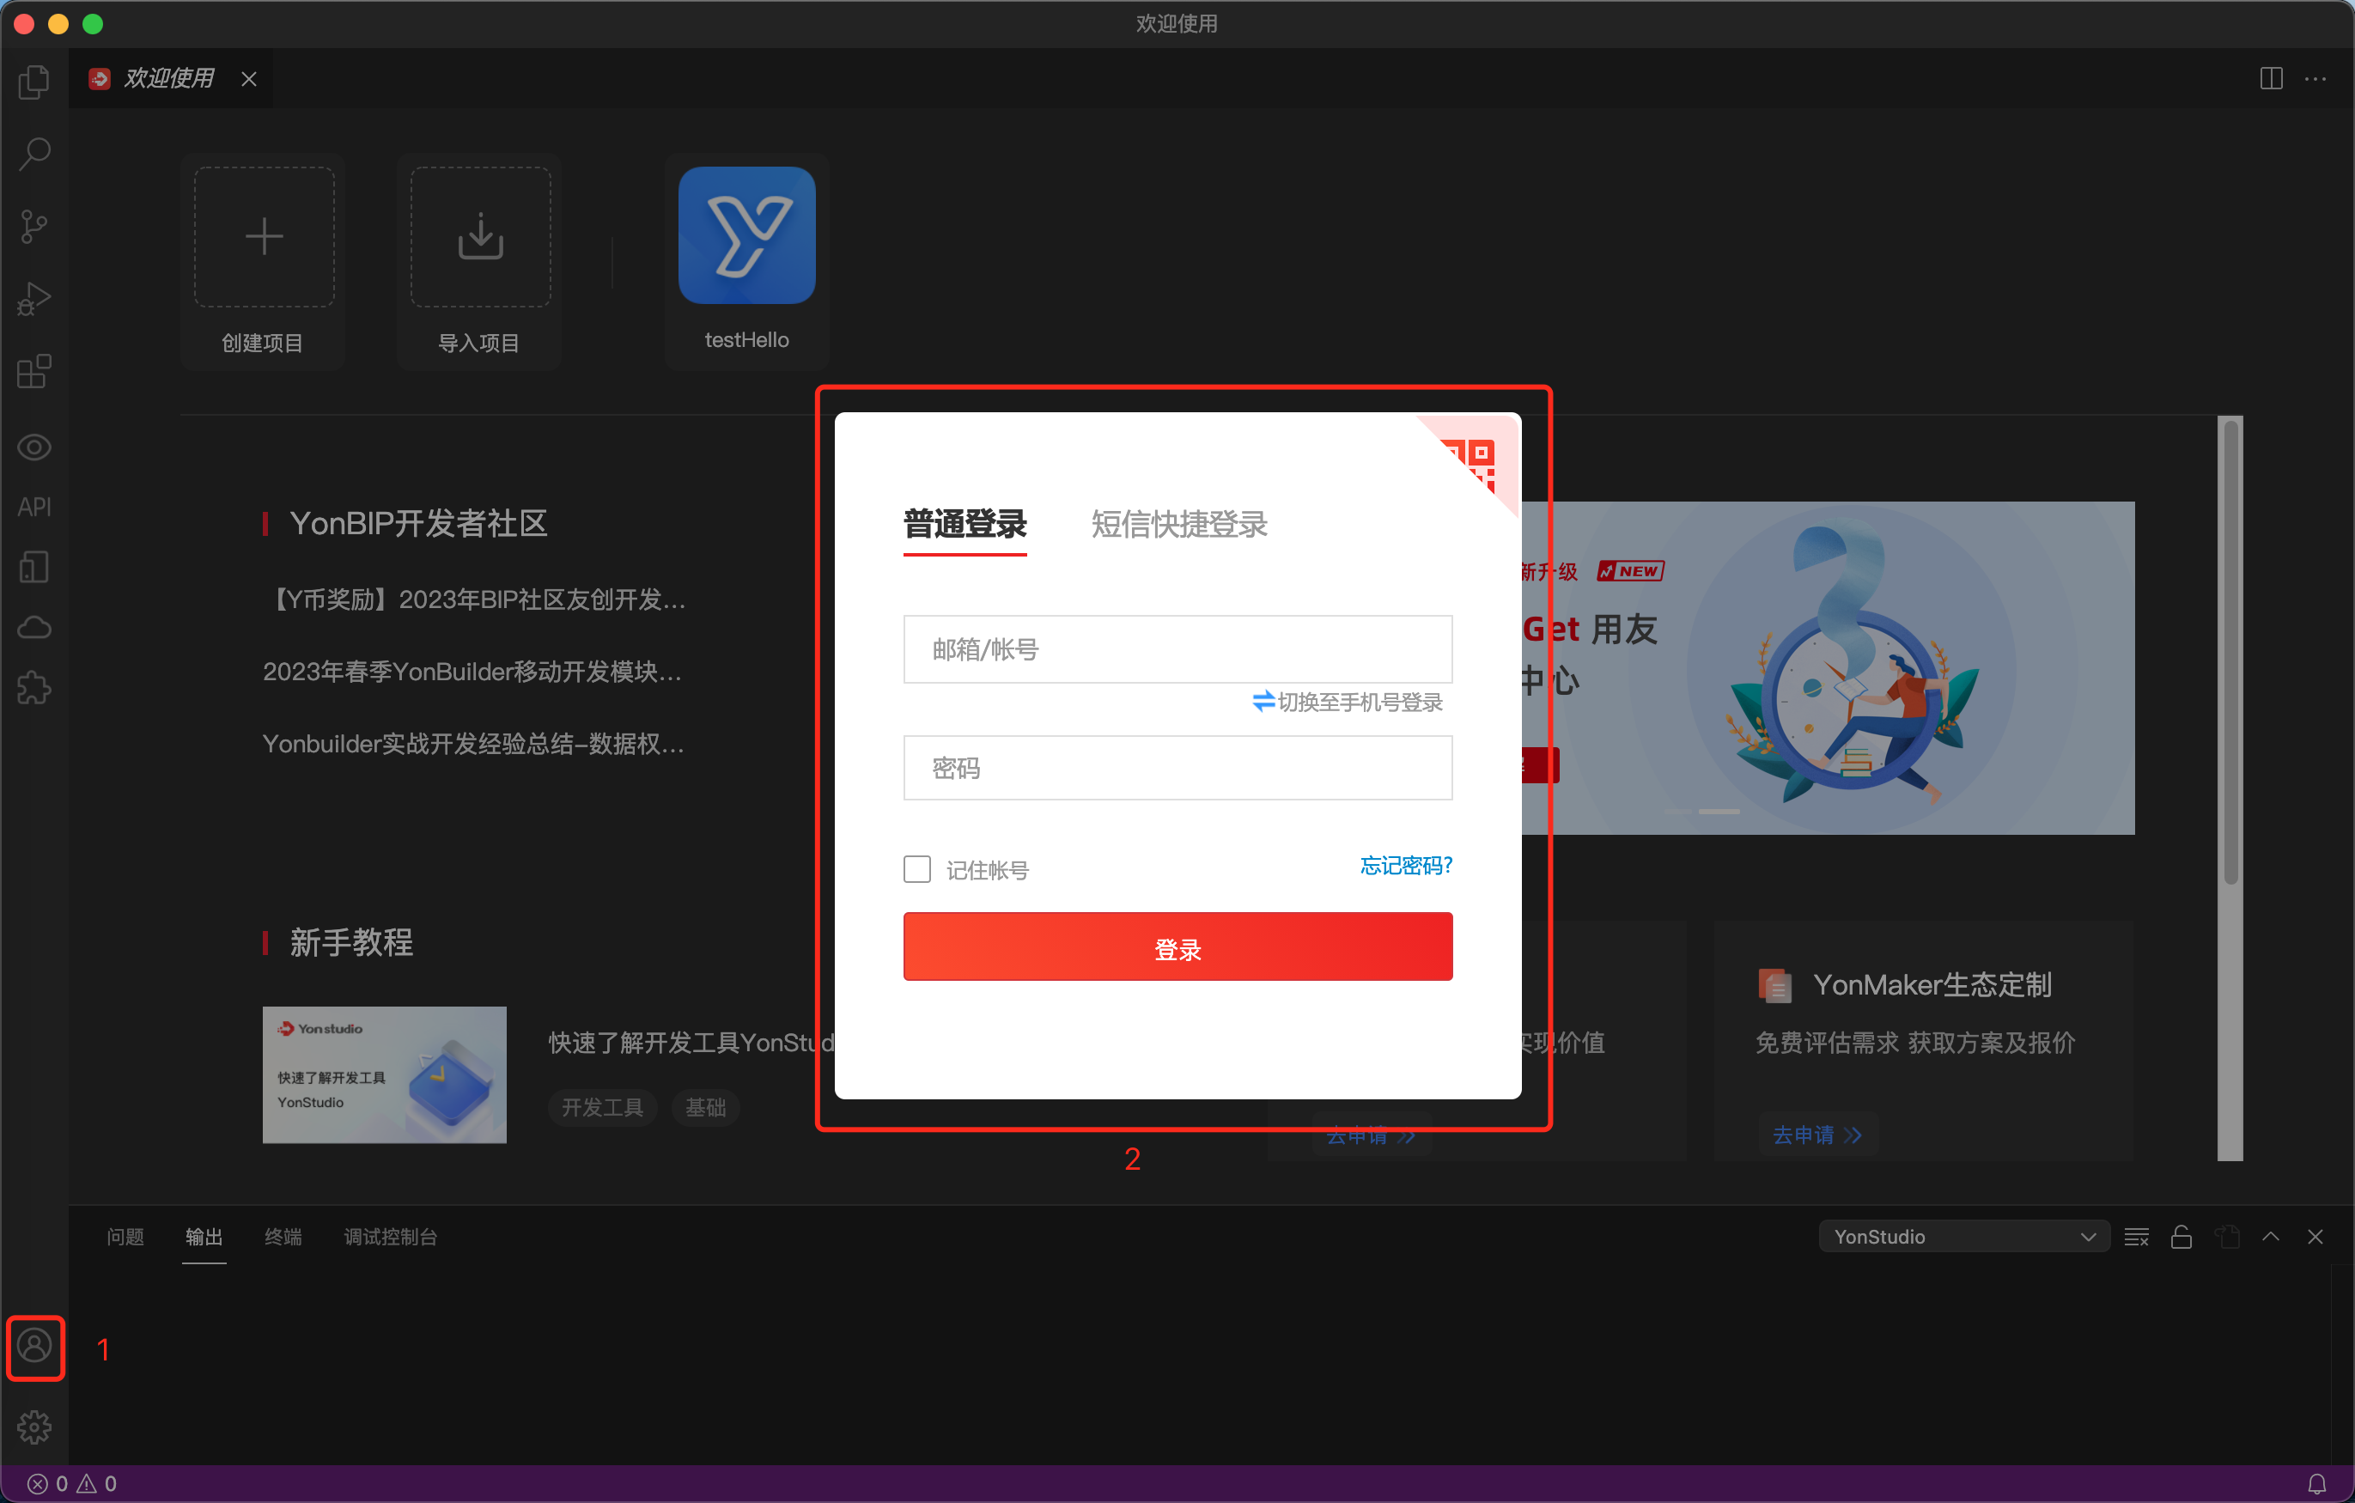The width and height of the screenshot is (2355, 1503).
Task: Check the 记住帐号 checkbox
Action: click(916, 868)
